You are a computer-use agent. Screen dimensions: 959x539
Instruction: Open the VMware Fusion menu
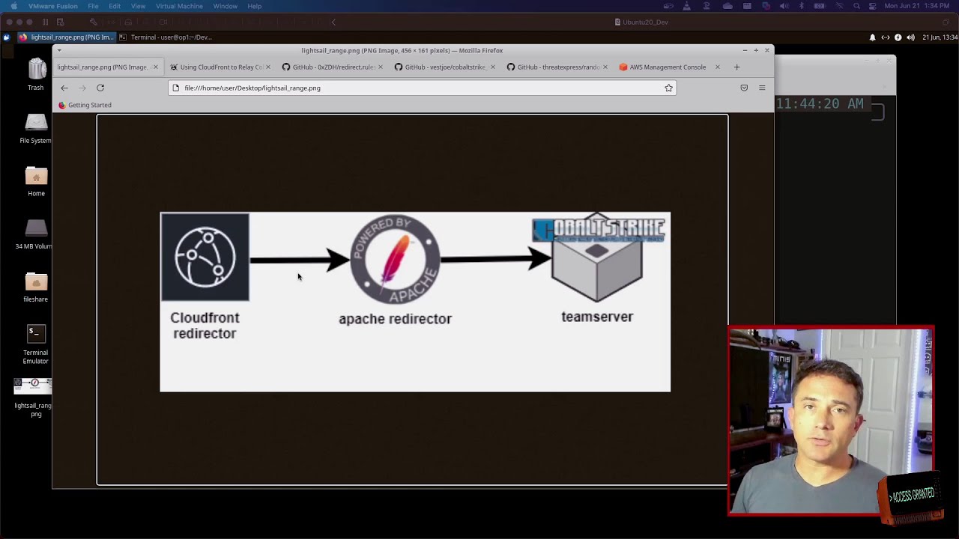(x=52, y=6)
